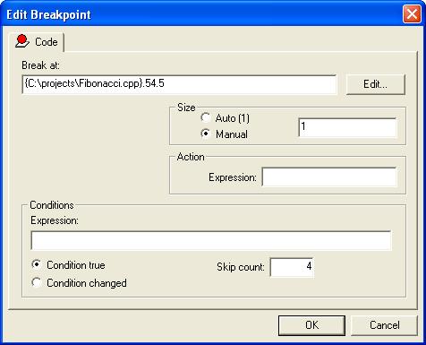The height and width of the screenshot is (345, 426).
Task: Click the red breakpoint icon on the Code tab
Action: pyautogui.click(x=22, y=41)
